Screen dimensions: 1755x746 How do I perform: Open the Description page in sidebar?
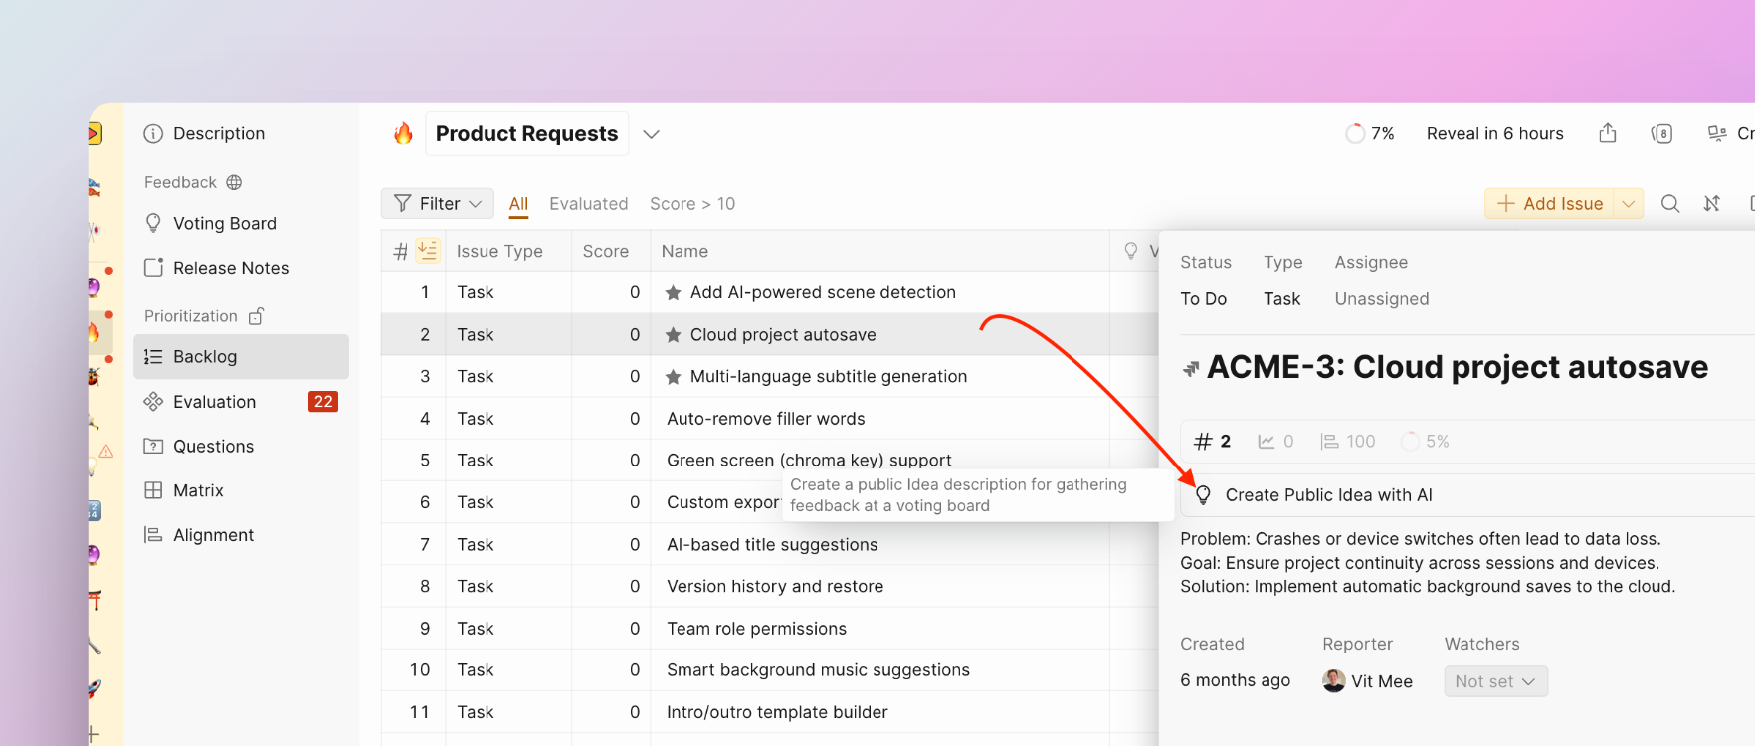pos(204,133)
